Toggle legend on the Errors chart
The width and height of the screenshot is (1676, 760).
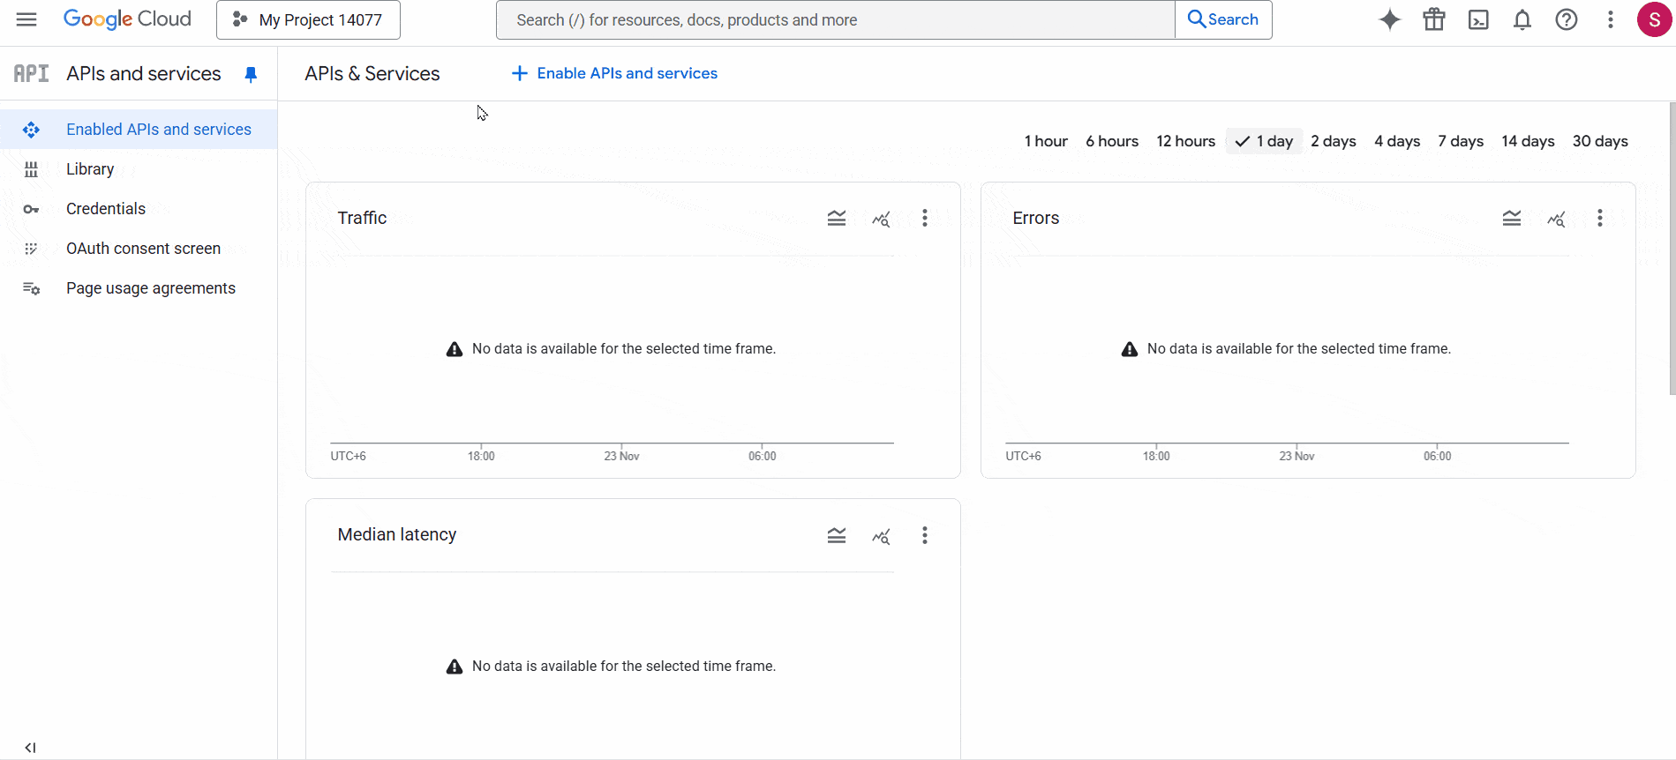coord(1511,218)
